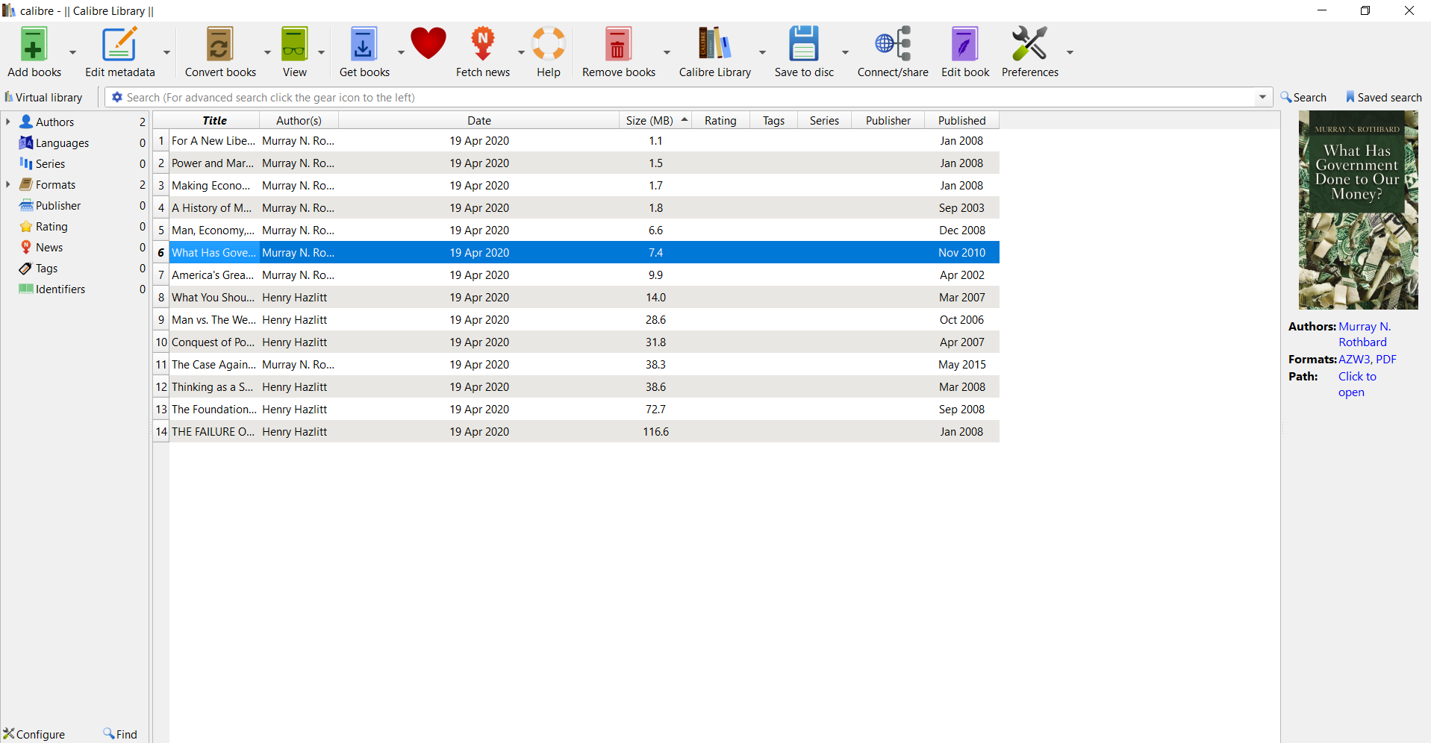
Task: Sort by the Author(s) column header
Action: click(299, 120)
